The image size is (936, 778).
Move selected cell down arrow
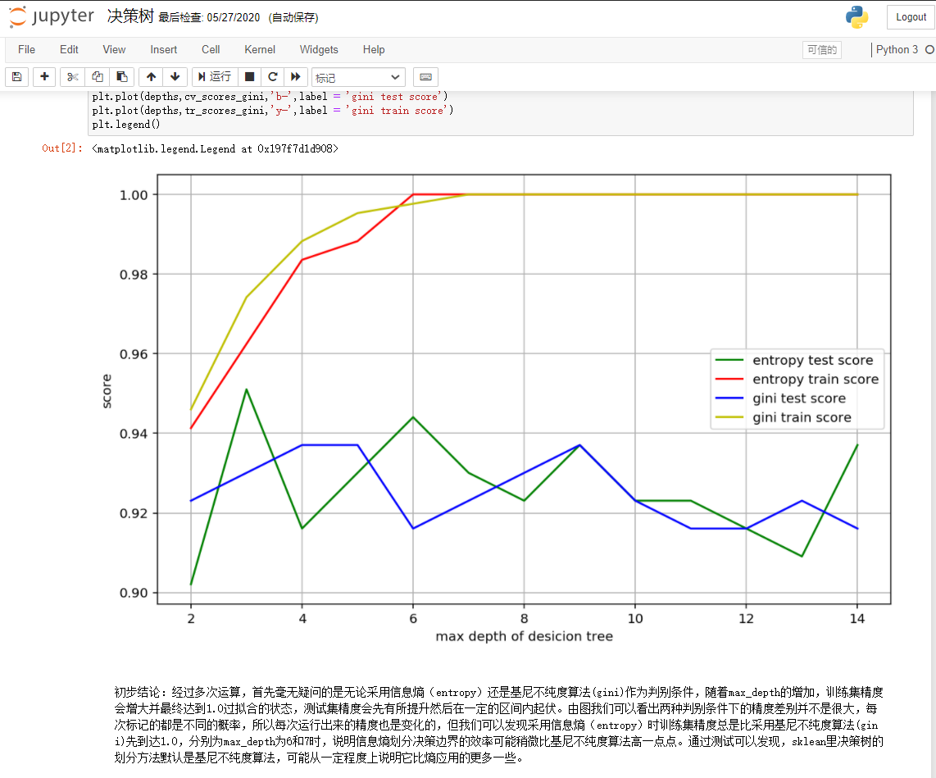tap(175, 77)
